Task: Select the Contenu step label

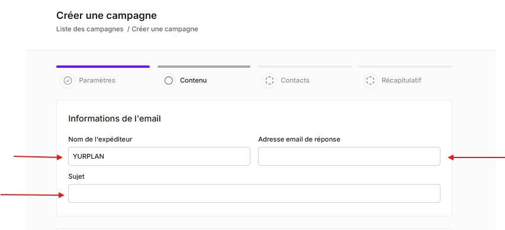Action: [x=193, y=80]
